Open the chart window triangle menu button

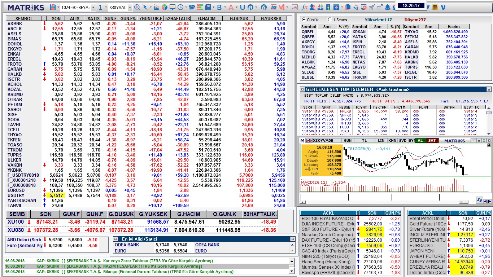click(474, 141)
